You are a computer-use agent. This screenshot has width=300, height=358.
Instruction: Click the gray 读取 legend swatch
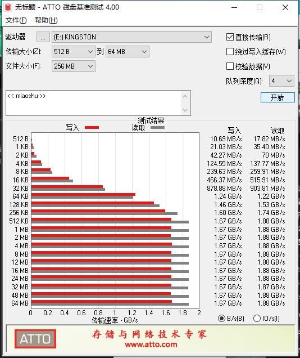point(157,127)
